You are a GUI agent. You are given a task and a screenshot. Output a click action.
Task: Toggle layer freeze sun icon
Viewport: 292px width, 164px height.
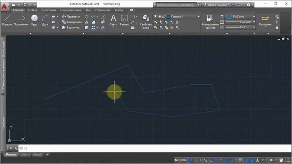[x=160, y=16]
